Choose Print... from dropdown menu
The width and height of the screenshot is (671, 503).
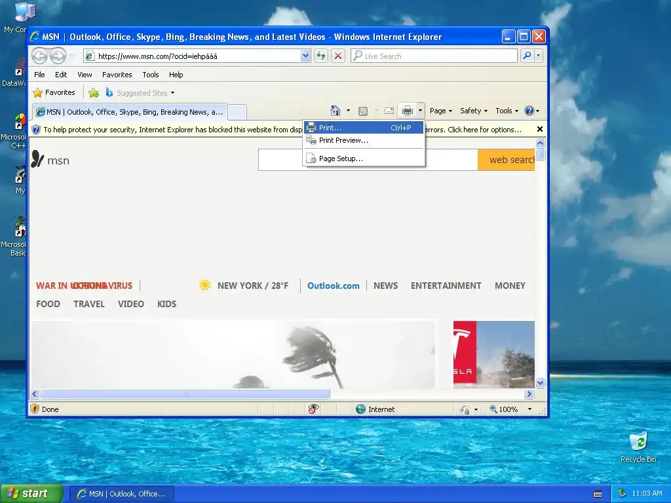click(x=364, y=128)
